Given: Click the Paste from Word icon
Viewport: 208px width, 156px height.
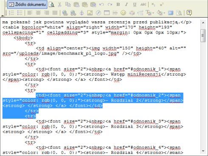Looking at the screenshot, I should tap(93, 5).
